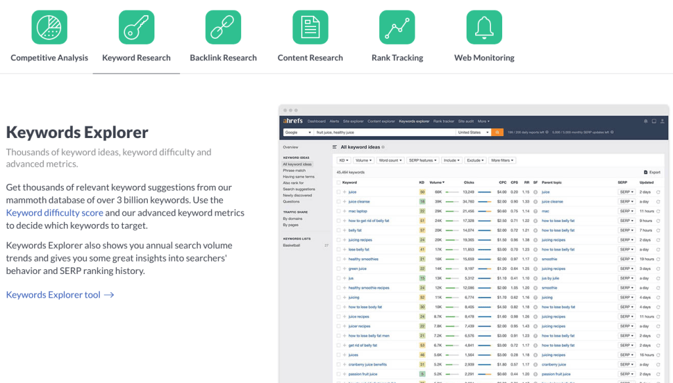Follow the Keyword difficulty score link

point(55,213)
